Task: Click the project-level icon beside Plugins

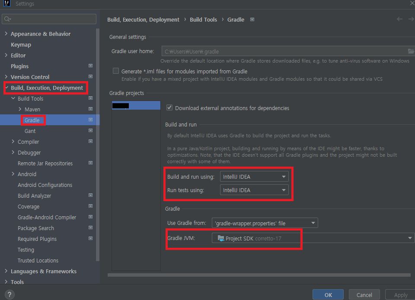Action: [90, 66]
